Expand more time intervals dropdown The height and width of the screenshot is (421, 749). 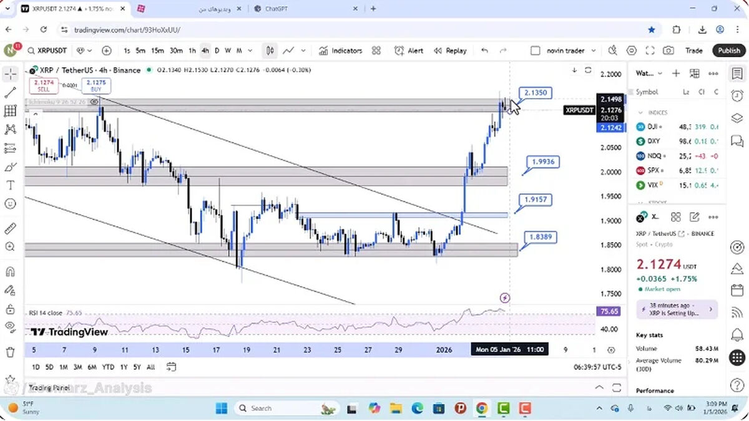coord(250,51)
